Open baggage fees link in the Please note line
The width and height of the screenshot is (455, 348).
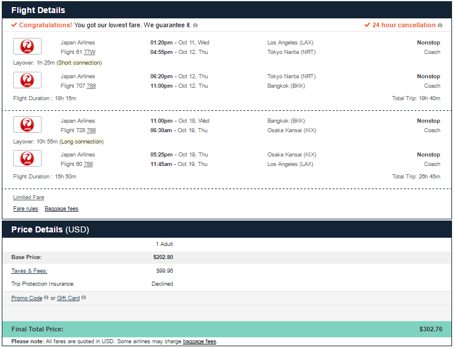[200, 341]
